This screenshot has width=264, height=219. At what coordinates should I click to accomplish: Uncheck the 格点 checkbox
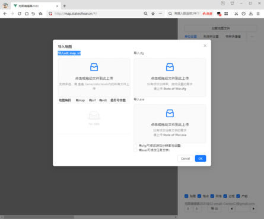tap(199, 196)
